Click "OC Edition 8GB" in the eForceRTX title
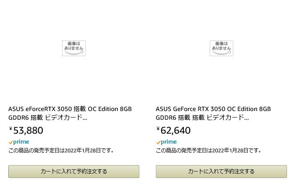This screenshot has height=185, width=294. coord(110,109)
